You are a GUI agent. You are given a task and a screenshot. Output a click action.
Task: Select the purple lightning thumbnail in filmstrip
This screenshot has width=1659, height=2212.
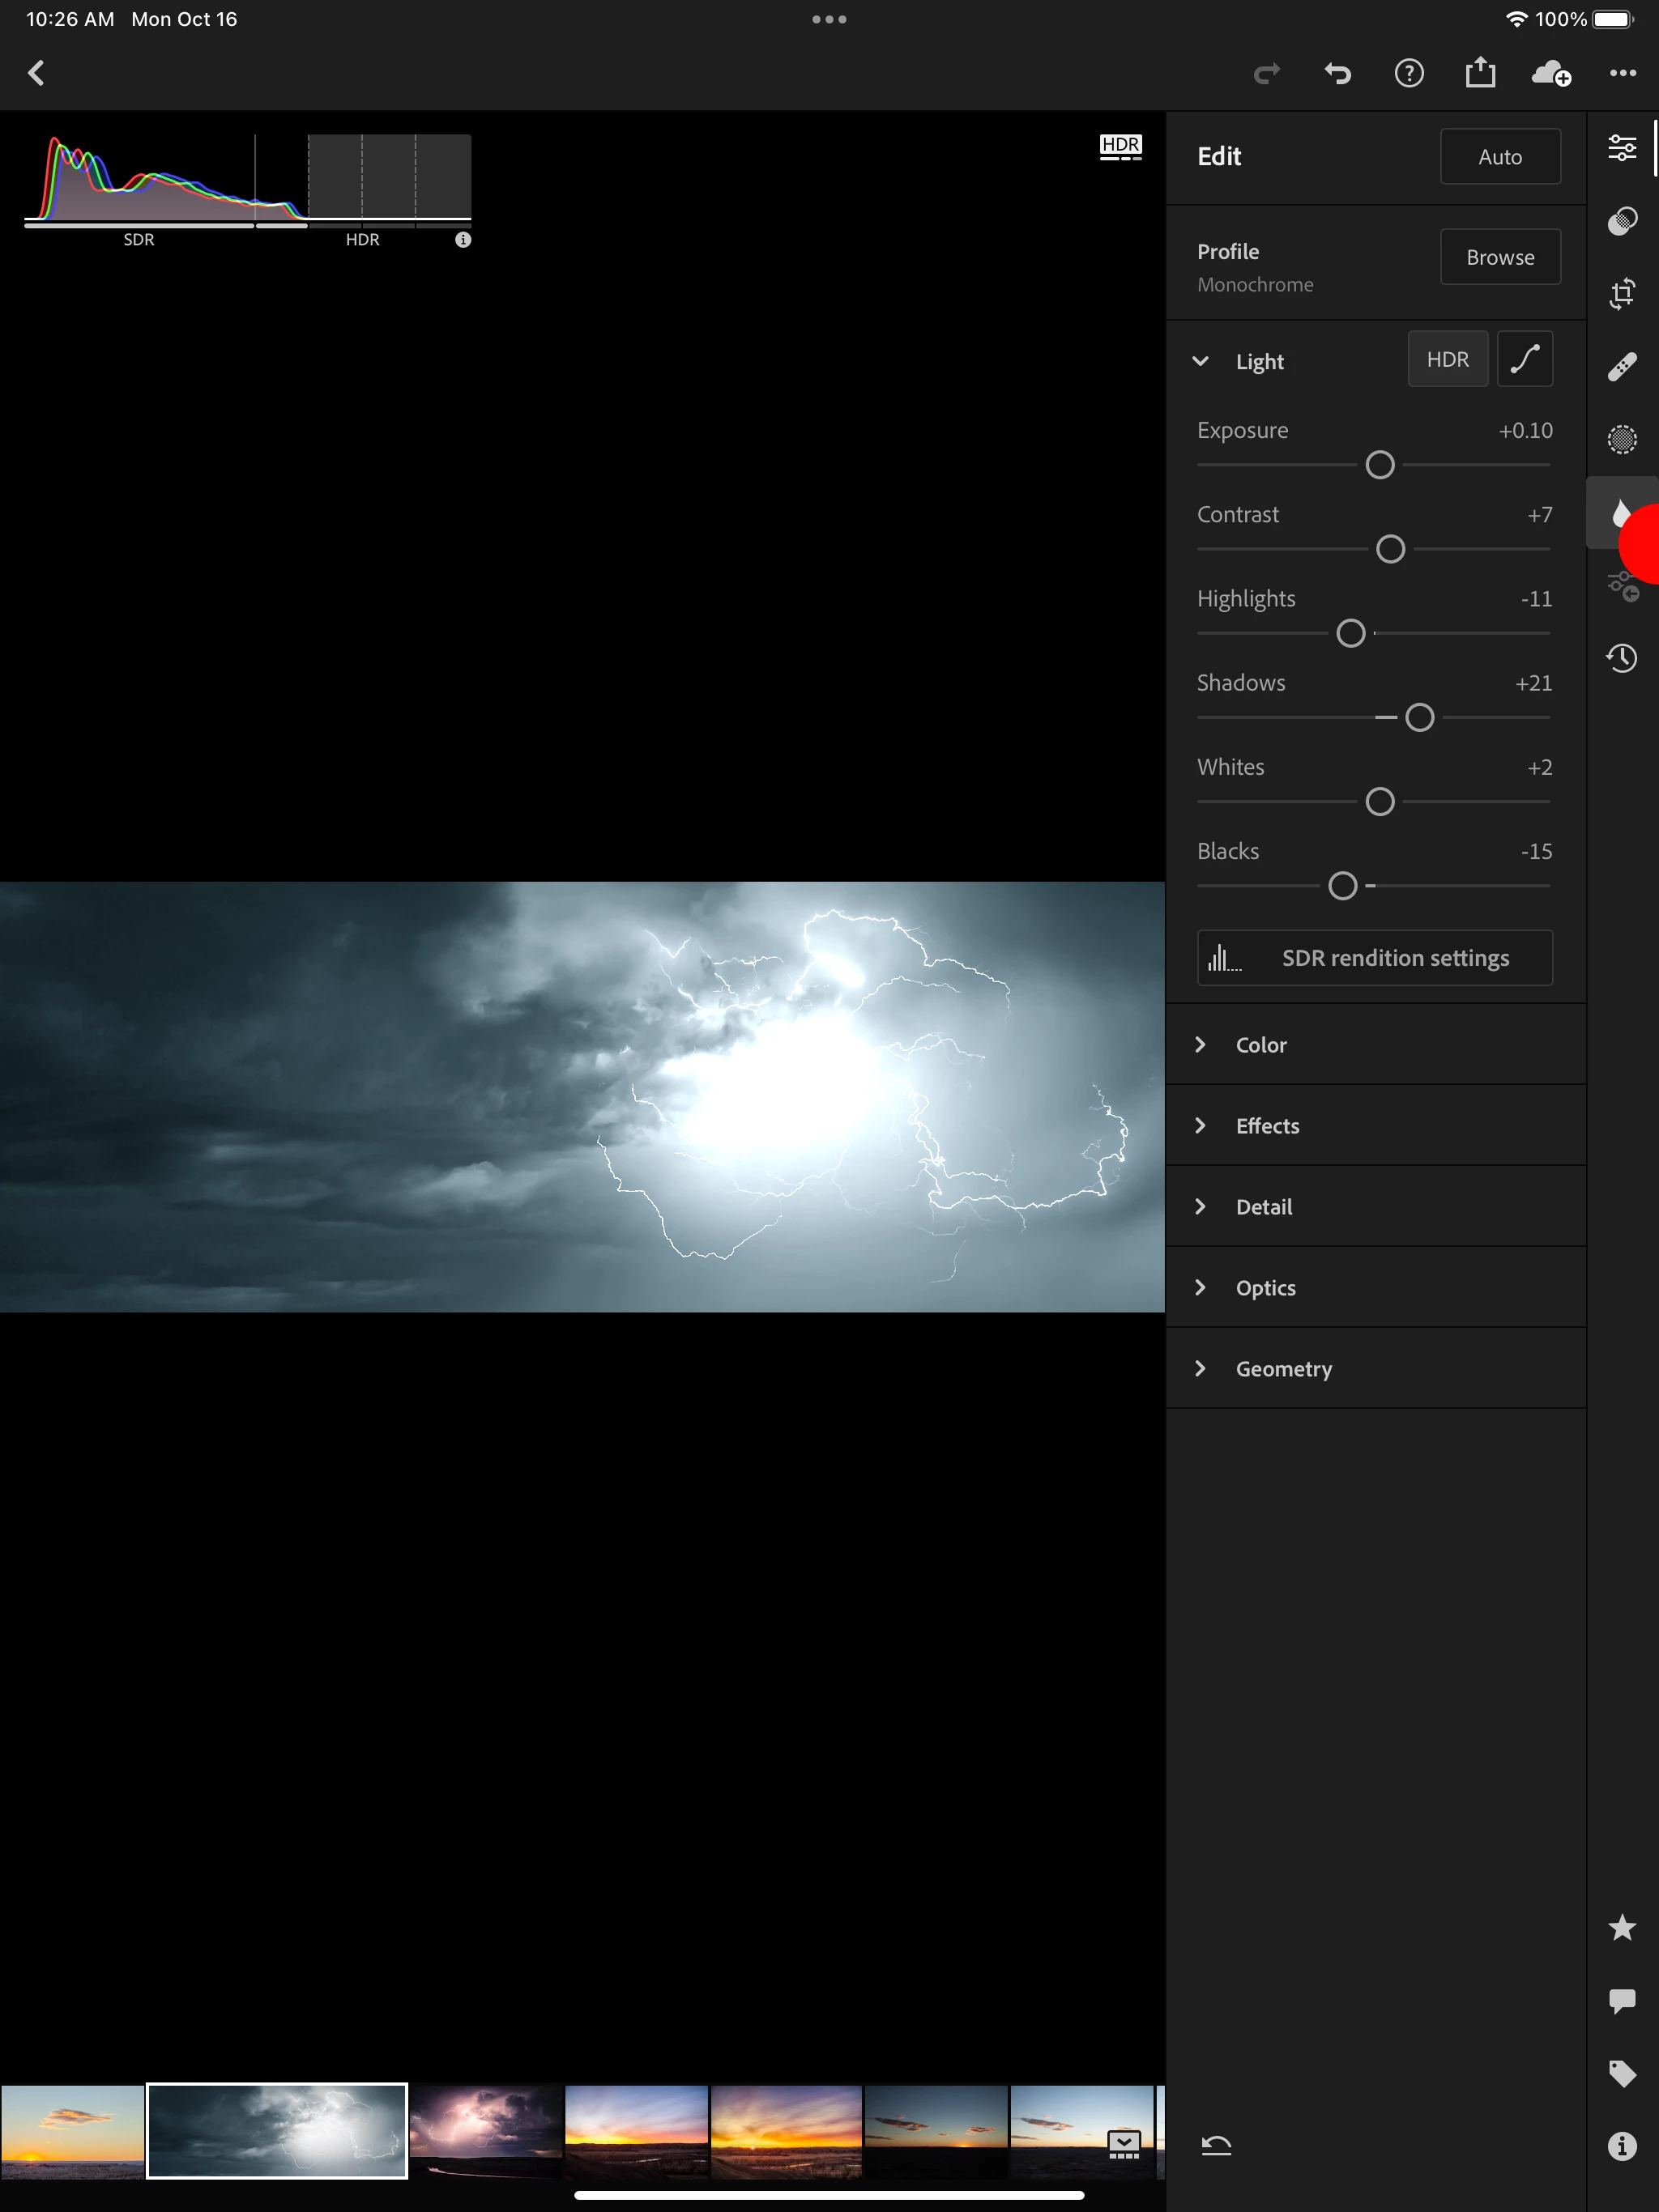(x=486, y=2130)
